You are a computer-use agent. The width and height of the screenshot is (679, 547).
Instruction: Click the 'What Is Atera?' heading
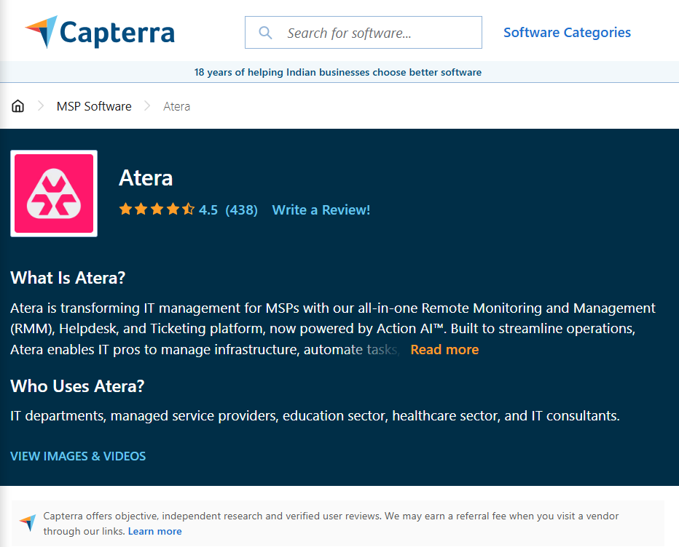point(68,278)
